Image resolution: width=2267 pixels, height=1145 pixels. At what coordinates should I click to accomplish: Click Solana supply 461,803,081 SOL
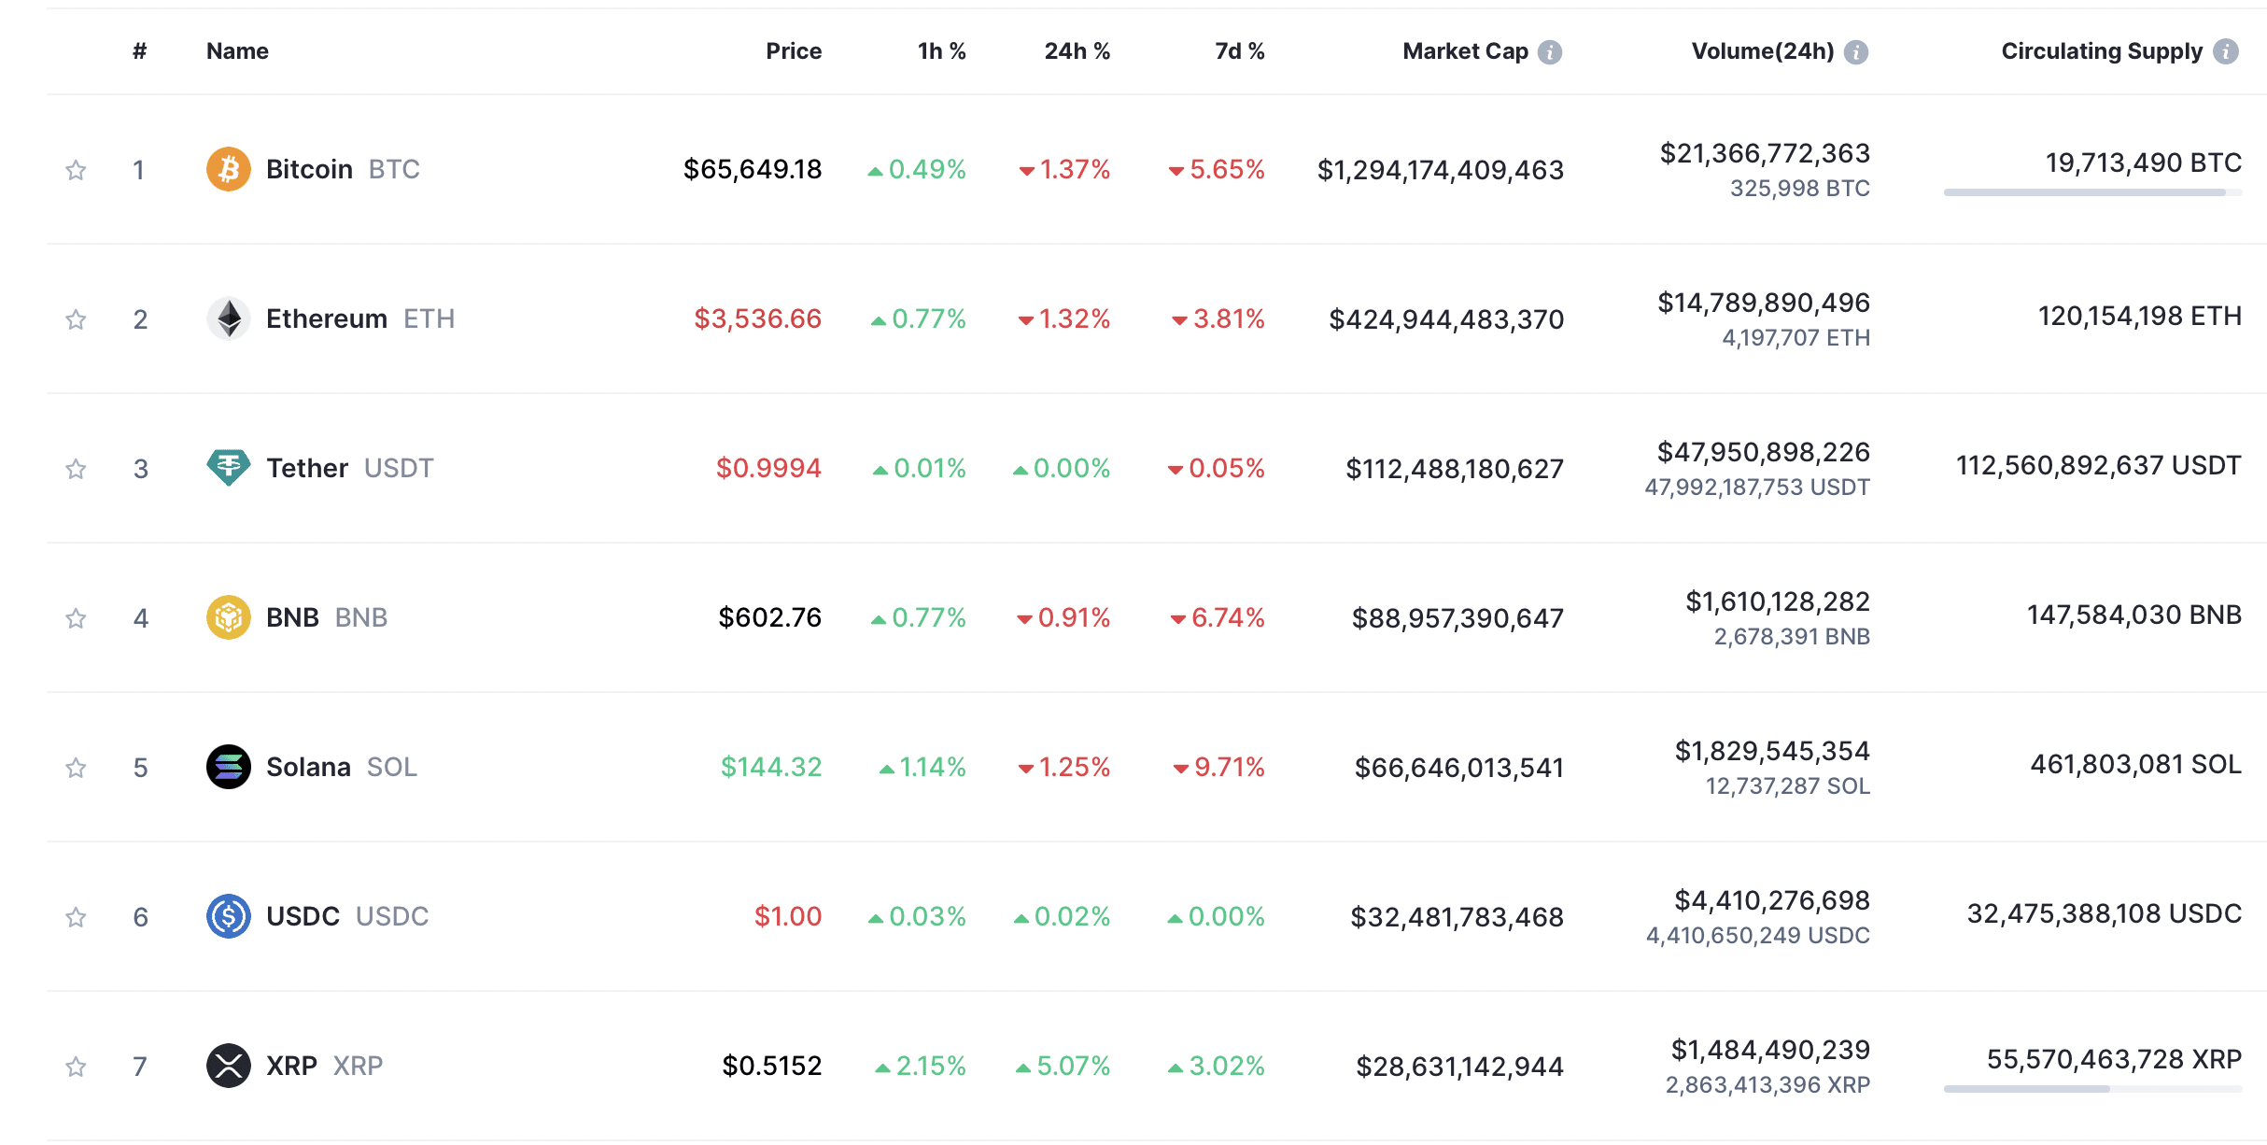(2135, 764)
